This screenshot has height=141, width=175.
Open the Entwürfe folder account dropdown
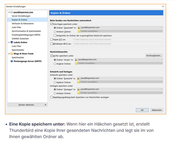(x=120, y=78)
